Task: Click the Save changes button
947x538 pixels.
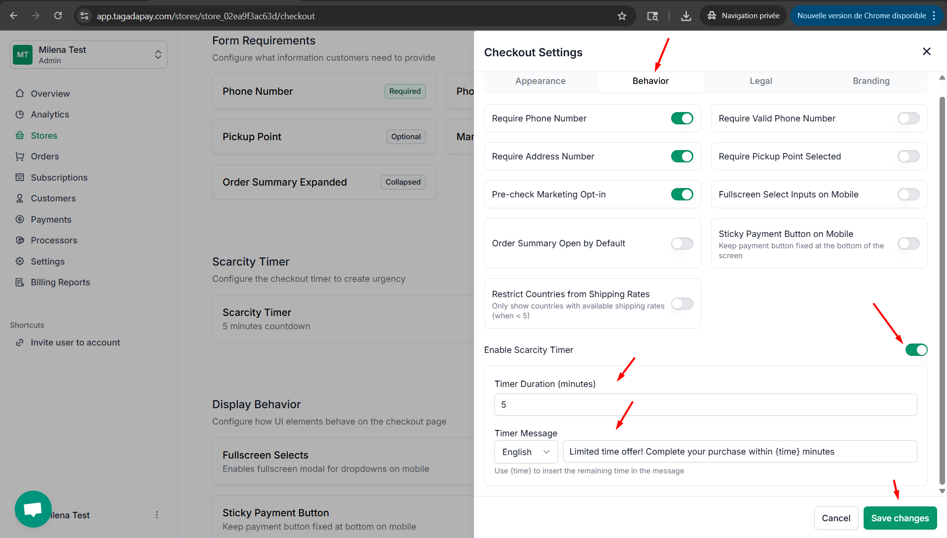Action: point(900,518)
